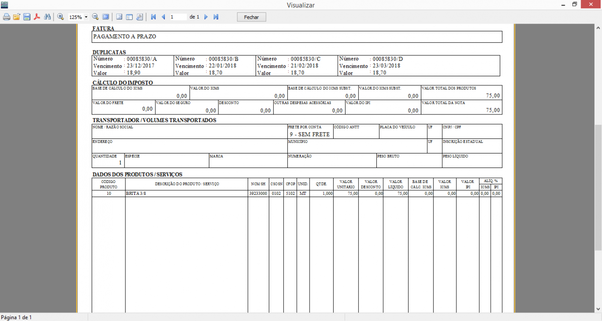Click the Fechar button

click(252, 17)
